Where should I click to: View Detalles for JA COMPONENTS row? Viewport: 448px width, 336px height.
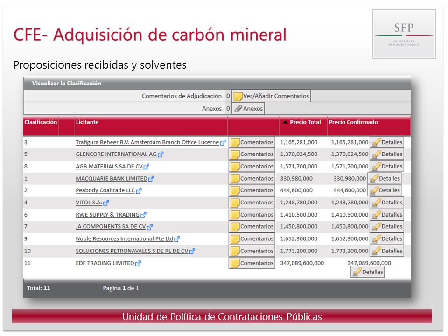point(387,227)
